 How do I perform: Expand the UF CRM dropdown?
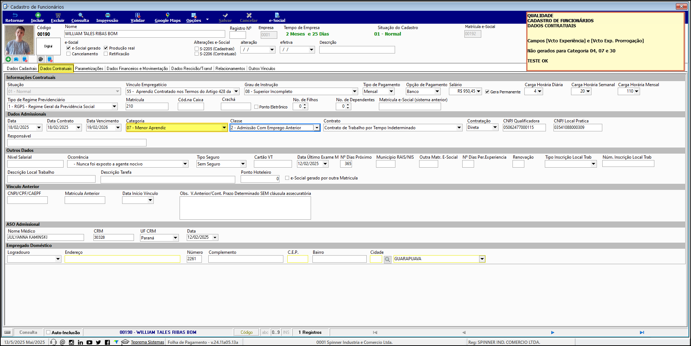point(176,238)
